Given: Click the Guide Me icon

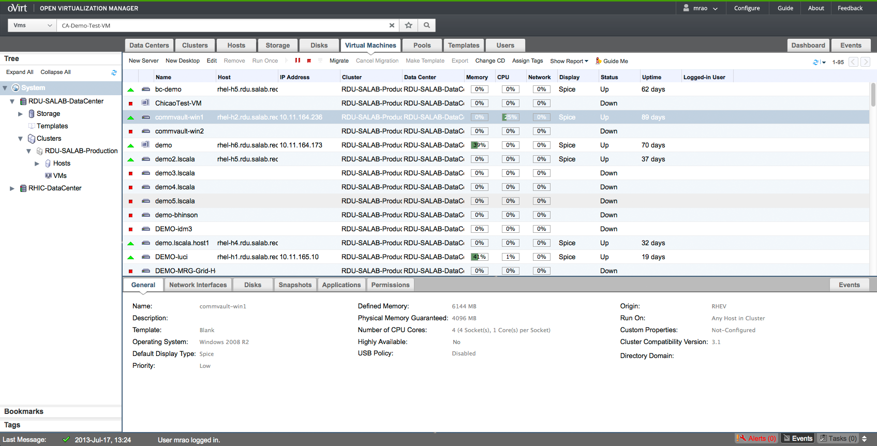Looking at the screenshot, I should [599, 61].
